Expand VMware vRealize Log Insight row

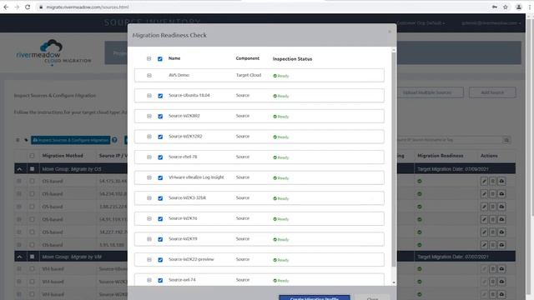click(149, 177)
